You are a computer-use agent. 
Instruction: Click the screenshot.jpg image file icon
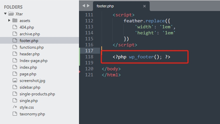click(x=15, y=81)
